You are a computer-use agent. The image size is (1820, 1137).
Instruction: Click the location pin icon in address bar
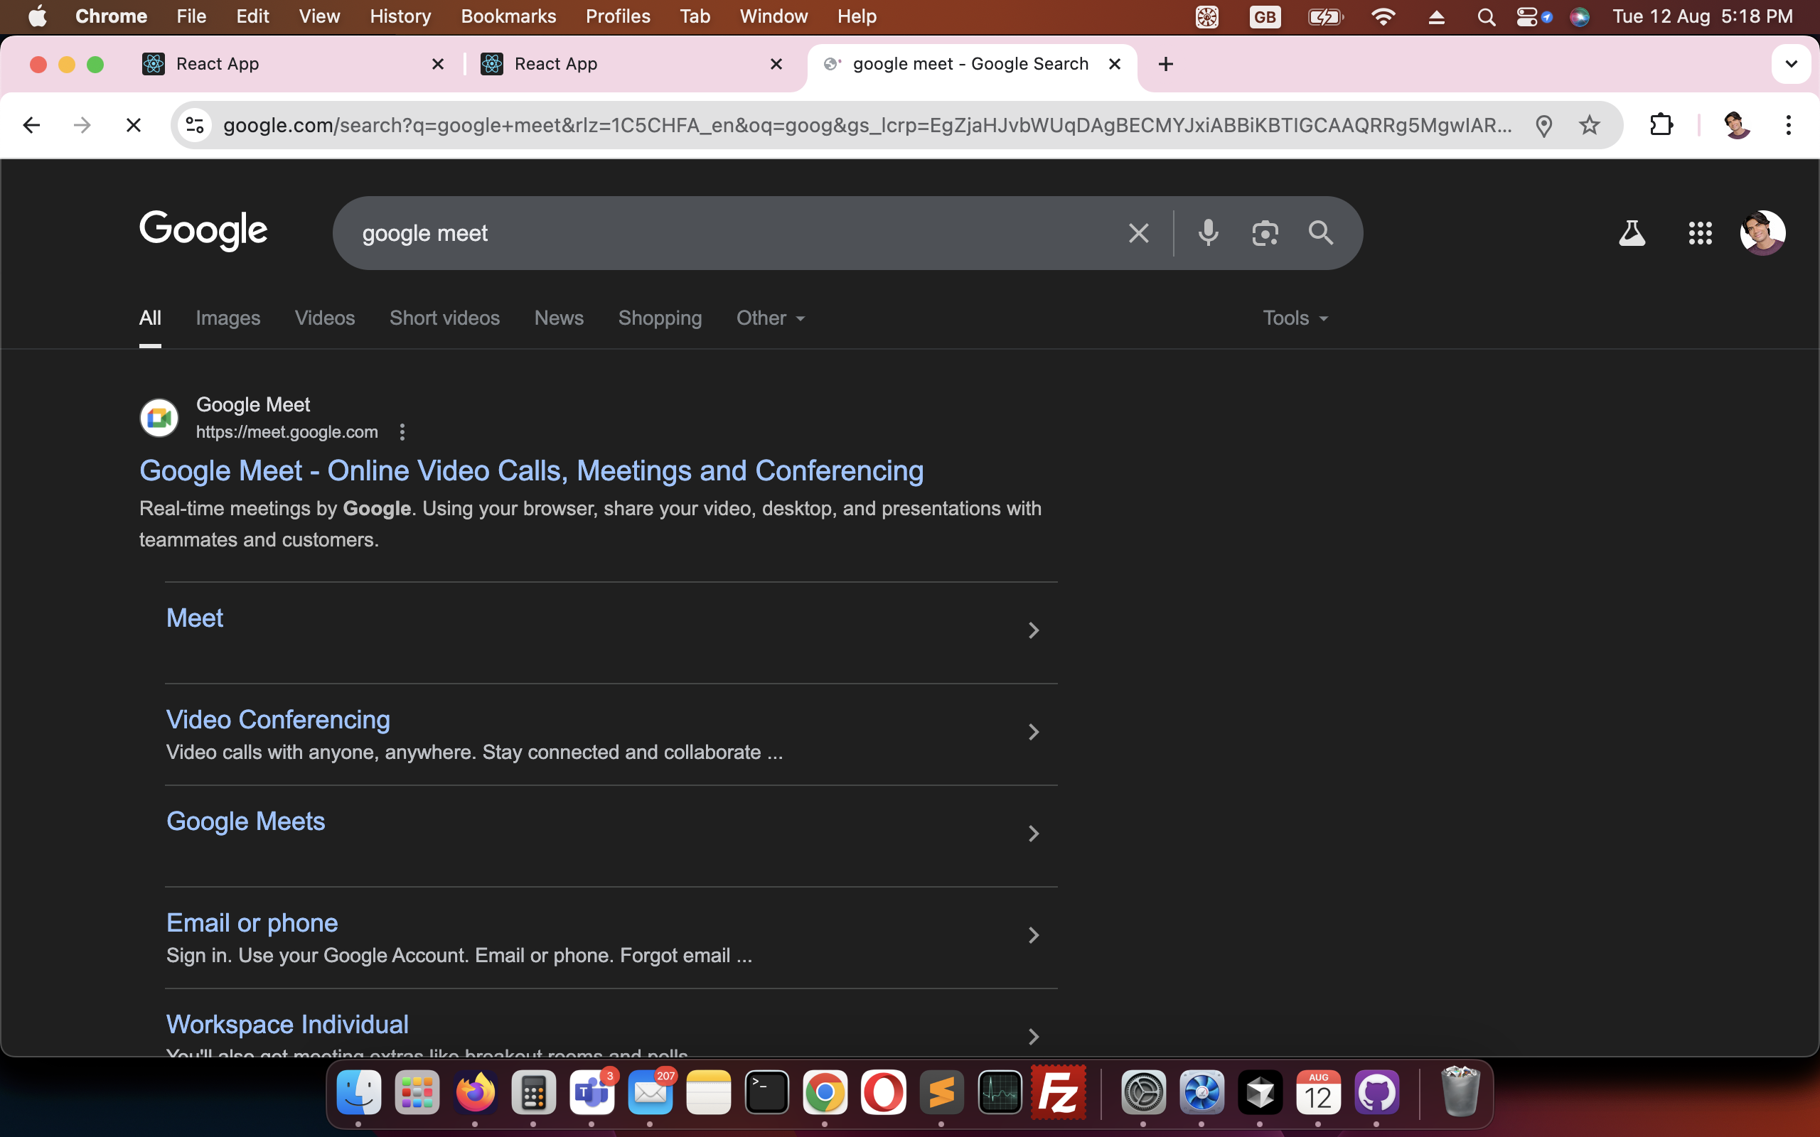coord(1544,126)
